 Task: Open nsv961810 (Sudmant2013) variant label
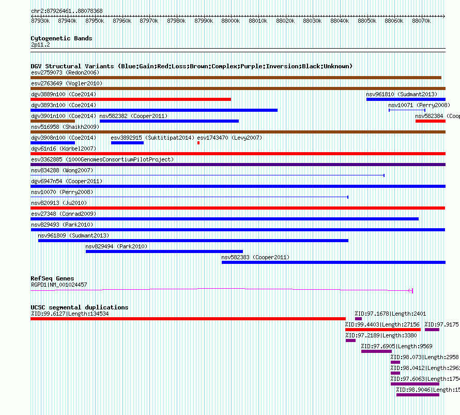[402, 94]
